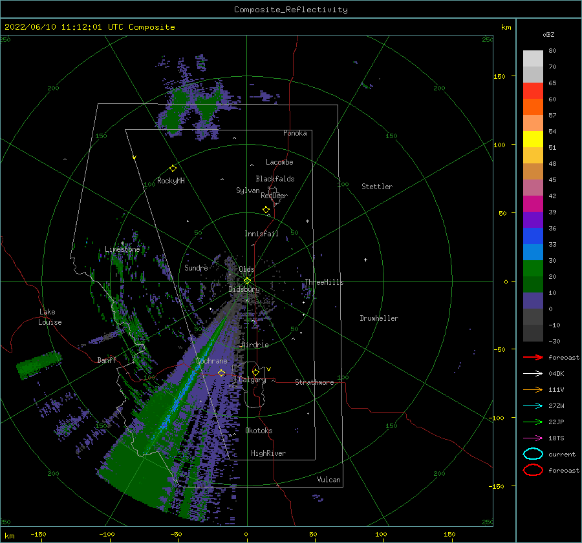Click the Sylvan label
The width and height of the screenshot is (582, 543).
[x=248, y=190]
